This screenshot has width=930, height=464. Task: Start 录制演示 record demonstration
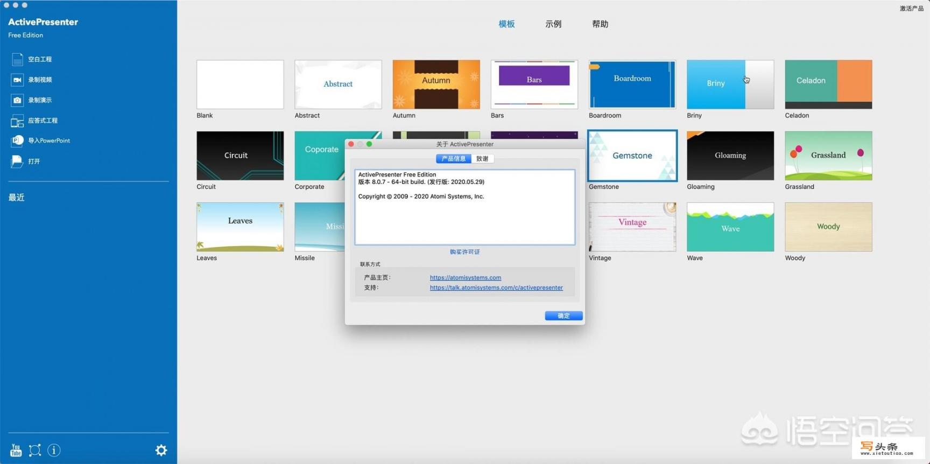coord(32,100)
